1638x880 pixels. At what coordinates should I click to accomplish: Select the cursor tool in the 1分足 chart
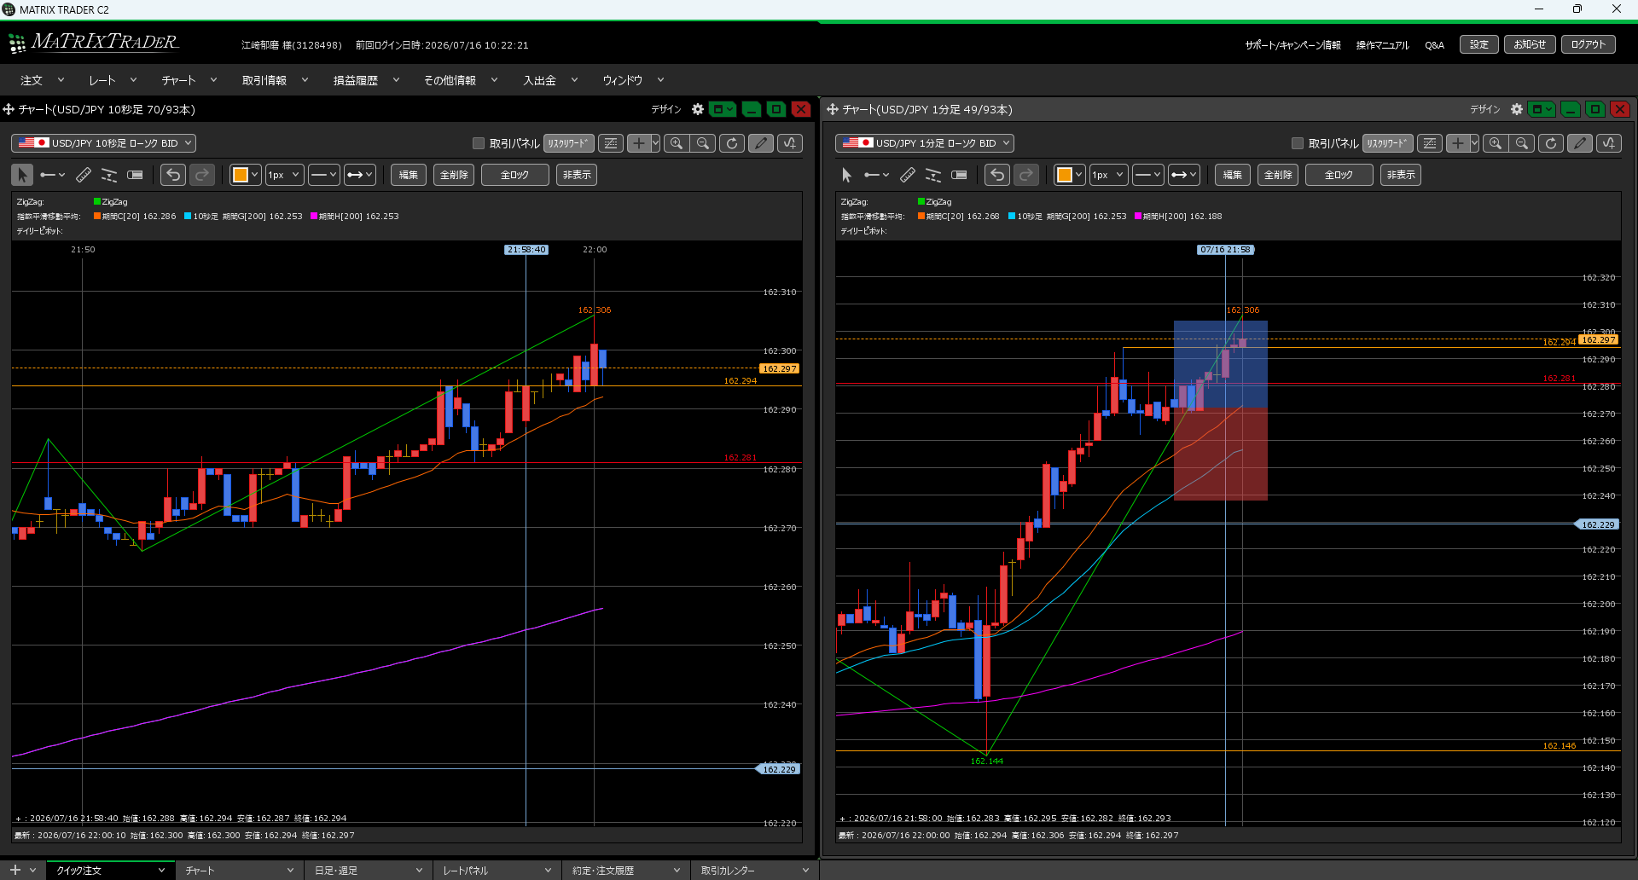pos(846,175)
